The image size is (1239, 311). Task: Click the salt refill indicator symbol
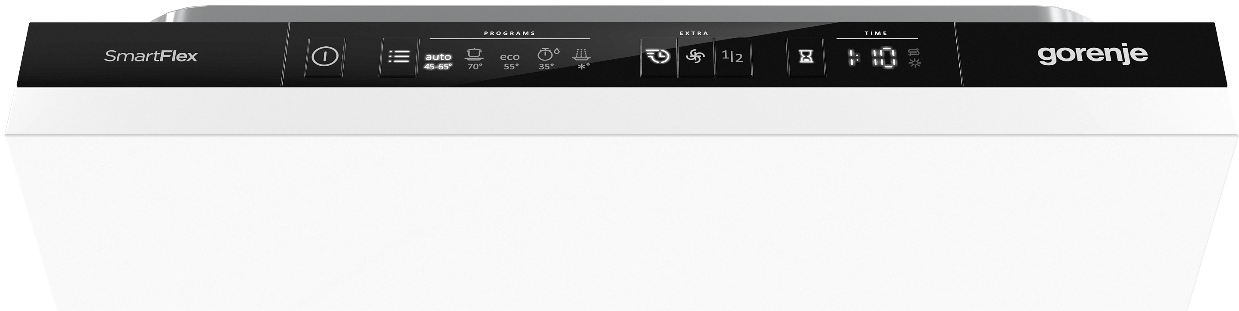914,52
